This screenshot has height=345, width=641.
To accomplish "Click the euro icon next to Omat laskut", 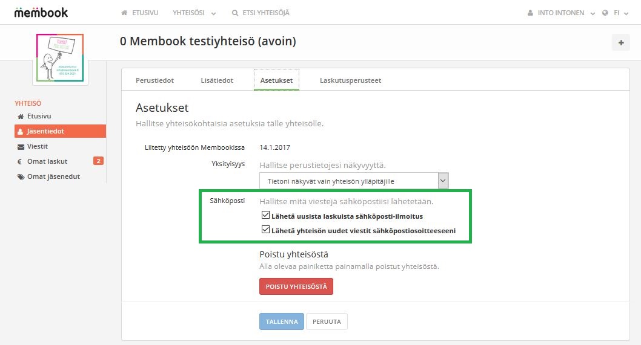I will point(21,161).
